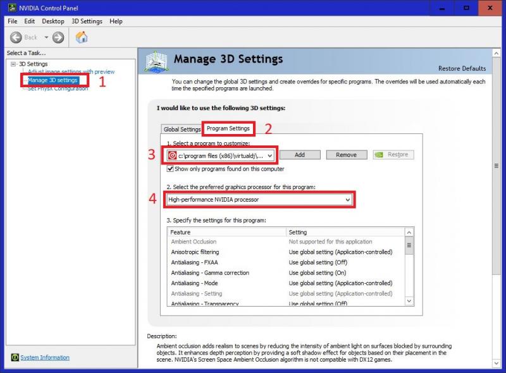
Task: Click the NVIDIA Control Panel title bar icon
Action: (x=12, y=8)
